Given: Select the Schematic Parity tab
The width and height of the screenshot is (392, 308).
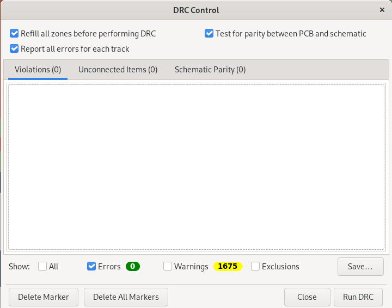Looking at the screenshot, I should 210,70.
